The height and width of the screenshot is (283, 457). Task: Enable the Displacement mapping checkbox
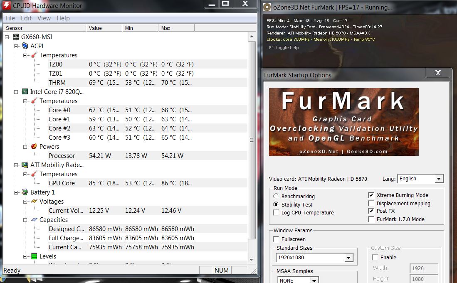(371, 204)
